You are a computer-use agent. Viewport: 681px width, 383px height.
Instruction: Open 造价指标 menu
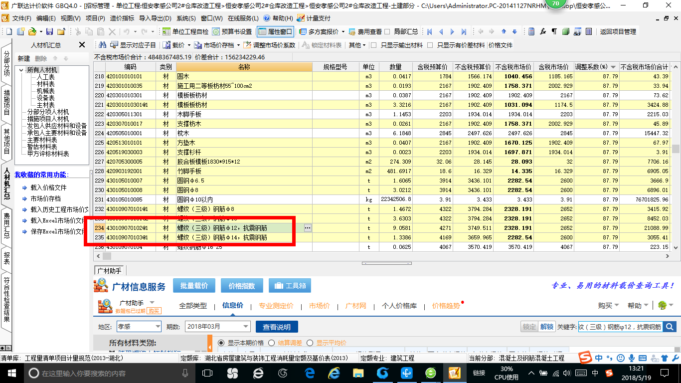pyautogui.click(x=122, y=18)
